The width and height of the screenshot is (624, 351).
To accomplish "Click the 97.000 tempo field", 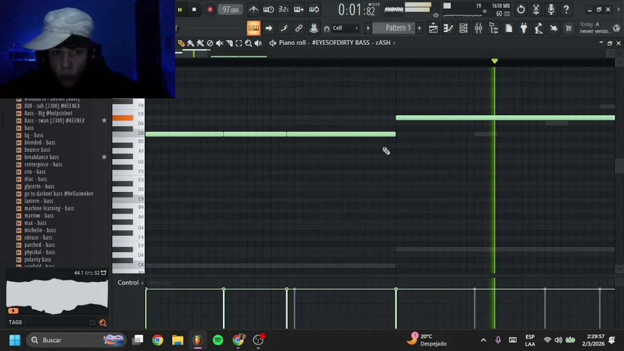I will tap(231, 10).
